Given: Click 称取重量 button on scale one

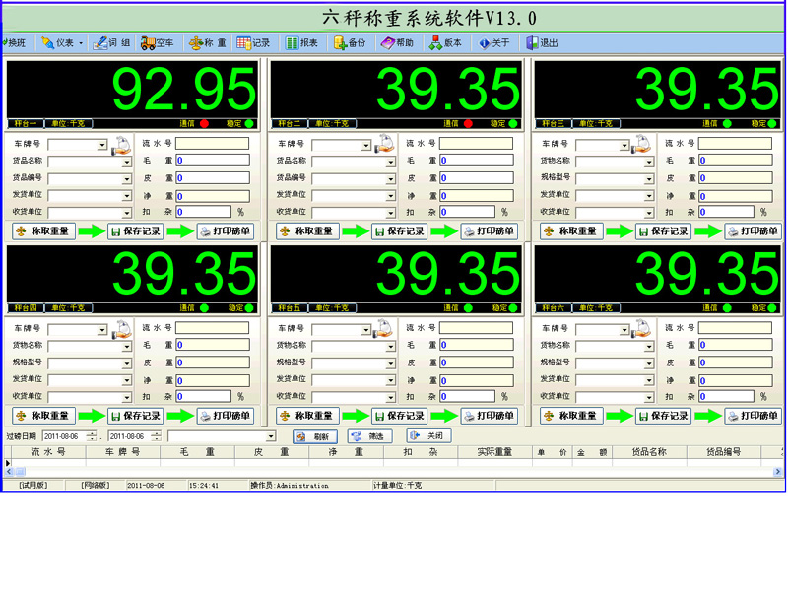Looking at the screenshot, I should point(43,231).
